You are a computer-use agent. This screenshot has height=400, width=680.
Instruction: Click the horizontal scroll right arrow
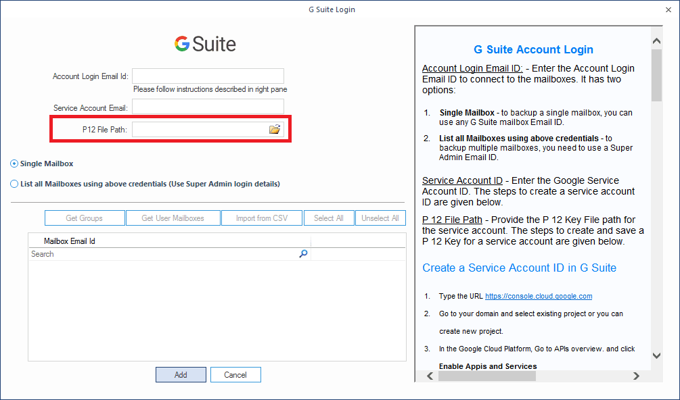point(636,376)
